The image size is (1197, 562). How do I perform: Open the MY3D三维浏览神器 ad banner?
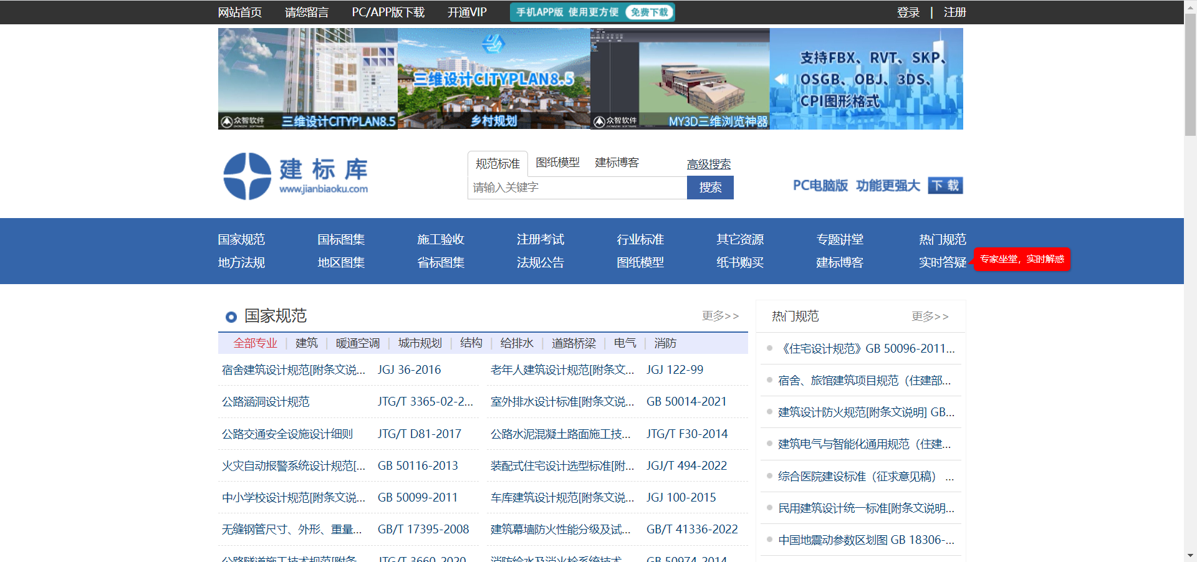(680, 79)
